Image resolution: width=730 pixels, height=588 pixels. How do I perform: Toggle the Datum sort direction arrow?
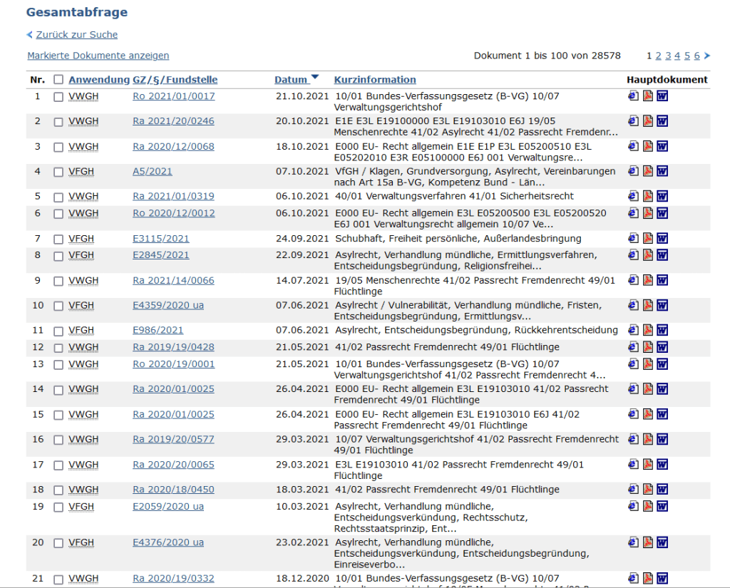pos(315,78)
